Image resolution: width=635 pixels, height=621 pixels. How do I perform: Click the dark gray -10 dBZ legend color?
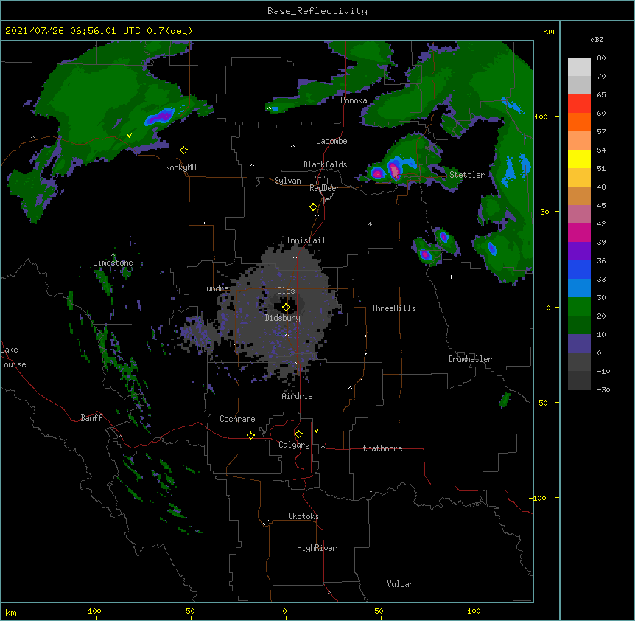(579, 381)
